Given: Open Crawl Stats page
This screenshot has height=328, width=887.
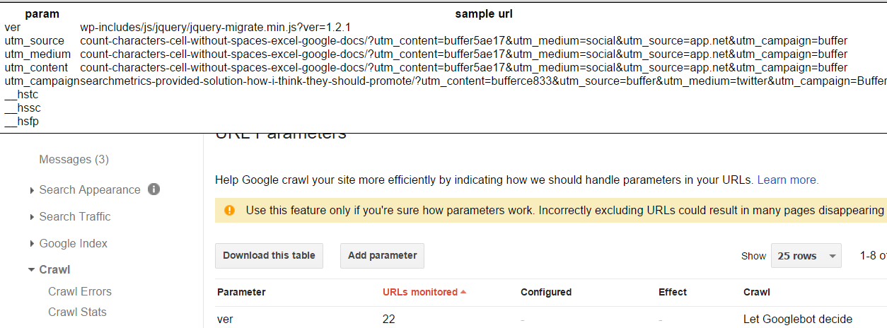Looking at the screenshot, I should pos(77,312).
